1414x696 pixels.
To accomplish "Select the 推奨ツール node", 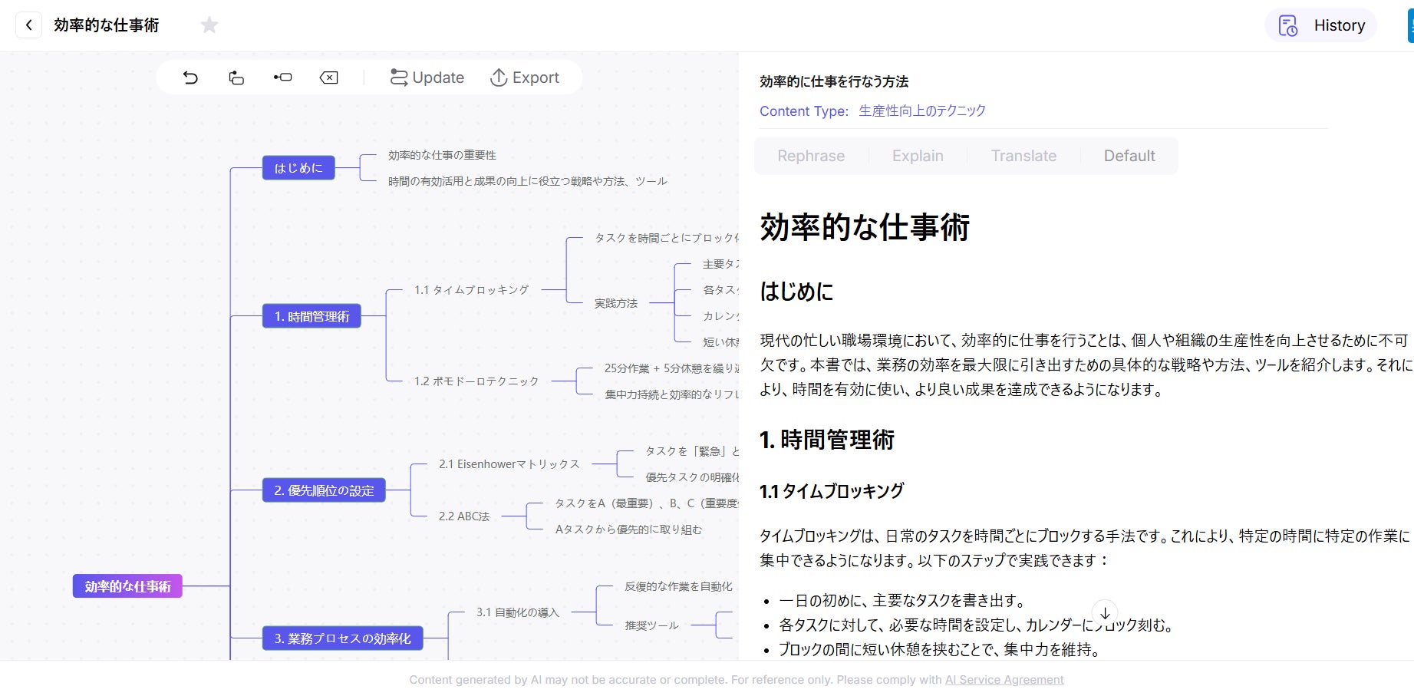I will click(651, 625).
